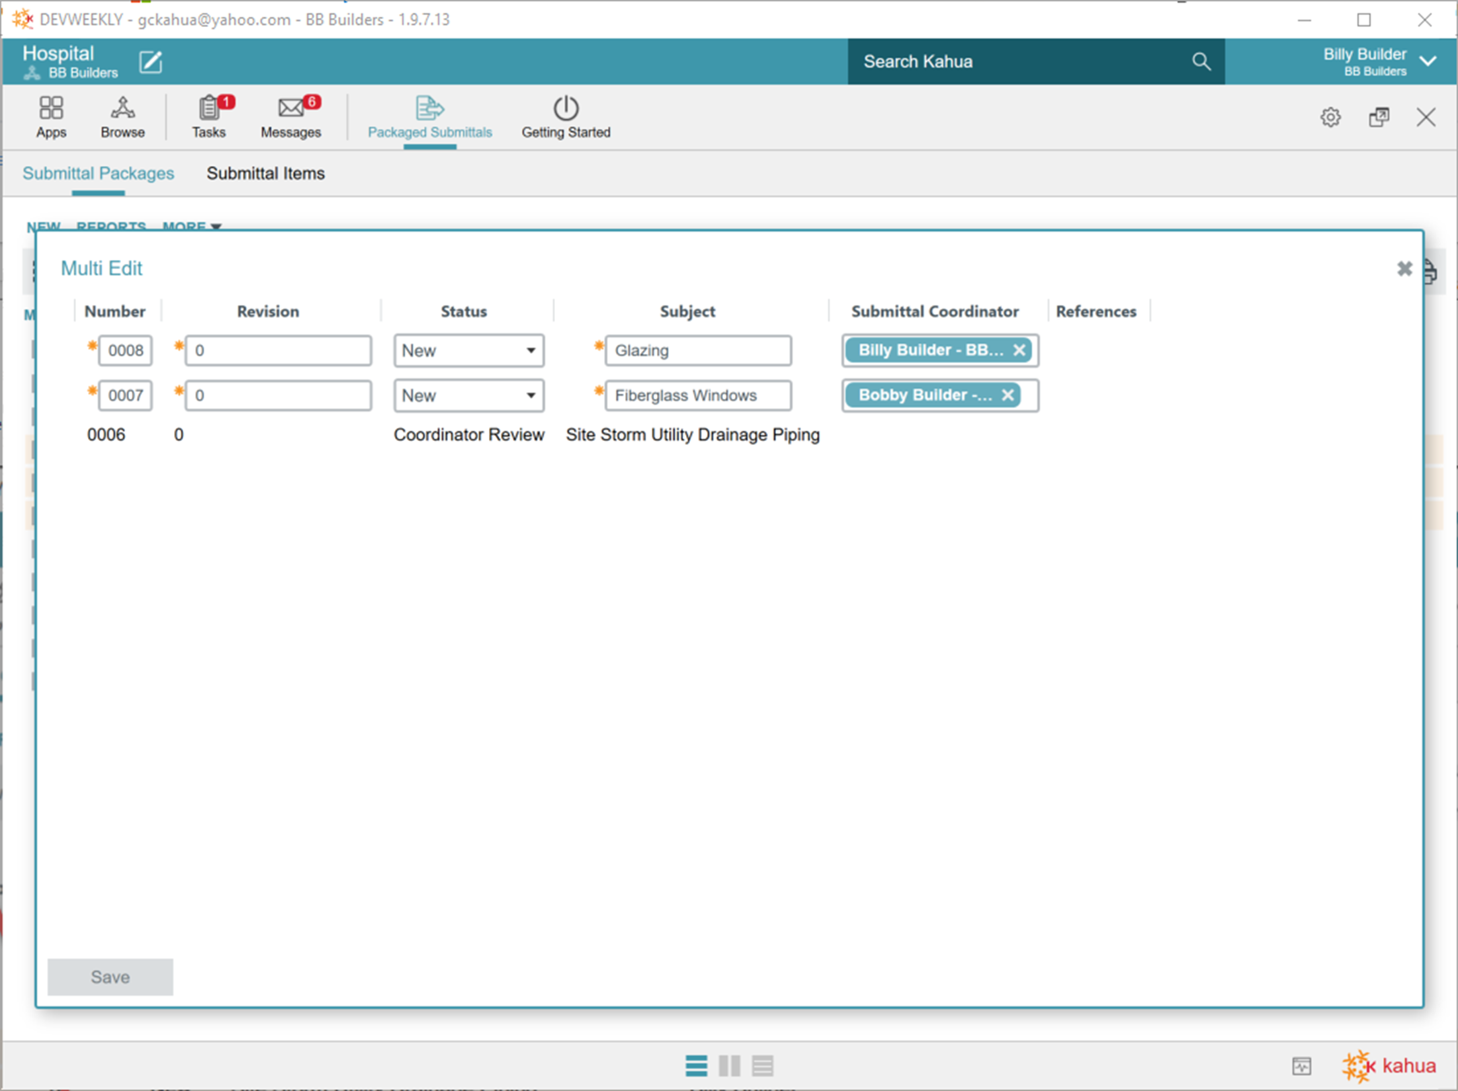The width and height of the screenshot is (1458, 1091).
Task: Edit the Hospital project pencil icon
Action: click(x=150, y=62)
